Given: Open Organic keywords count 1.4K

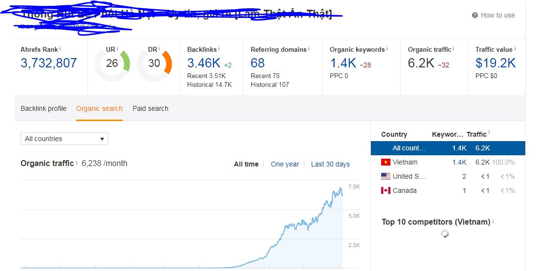Looking at the screenshot, I should tap(343, 63).
